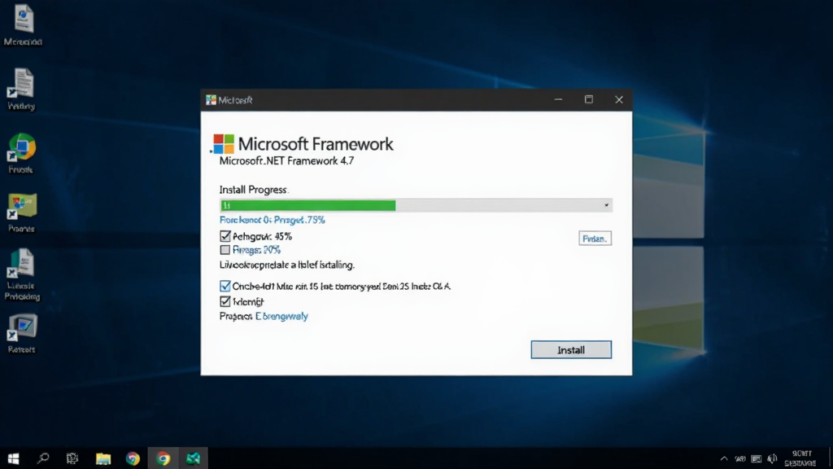Close the Microsoft installer window
This screenshot has height=469, width=833.
coord(619,99)
